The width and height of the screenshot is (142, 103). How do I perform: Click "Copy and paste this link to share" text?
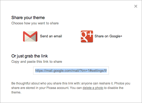(x=37, y=62)
